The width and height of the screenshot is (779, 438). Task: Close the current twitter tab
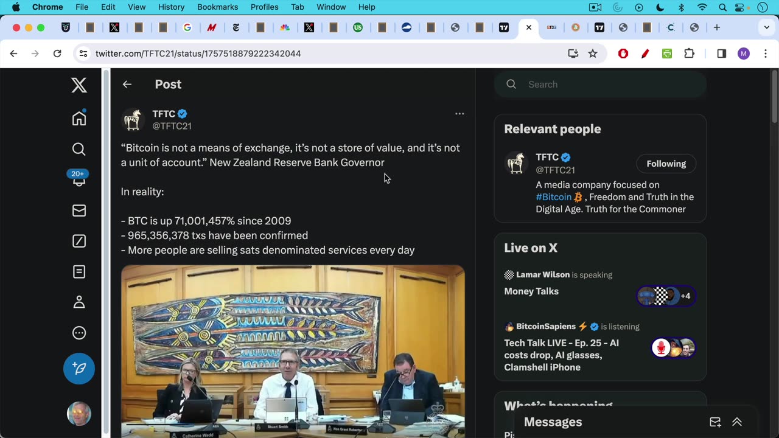(x=529, y=27)
